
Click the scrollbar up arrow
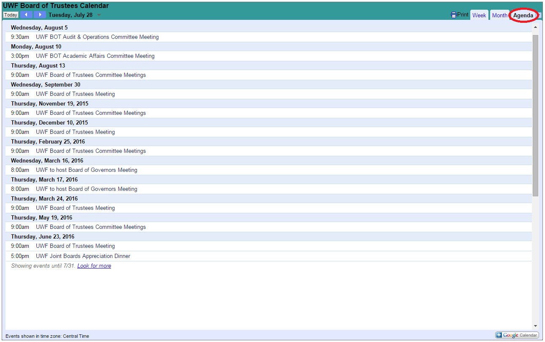click(535, 27)
